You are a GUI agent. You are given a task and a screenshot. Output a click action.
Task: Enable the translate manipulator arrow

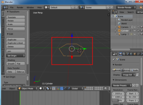point(62,88)
